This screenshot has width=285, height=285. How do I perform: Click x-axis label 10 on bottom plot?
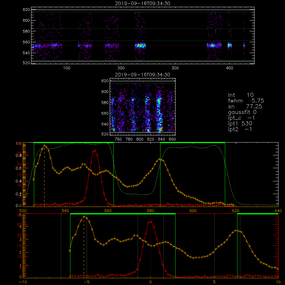278,282
